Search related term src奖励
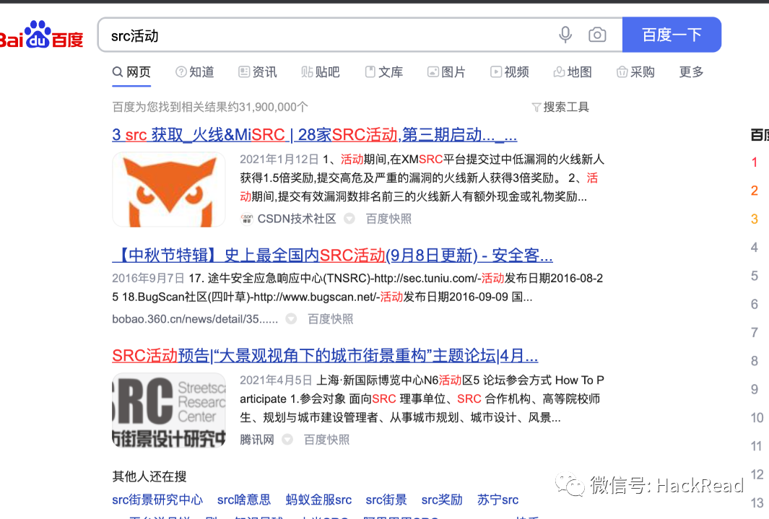Image resolution: width=769 pixels, height=519 pixels. pos(442,500)
